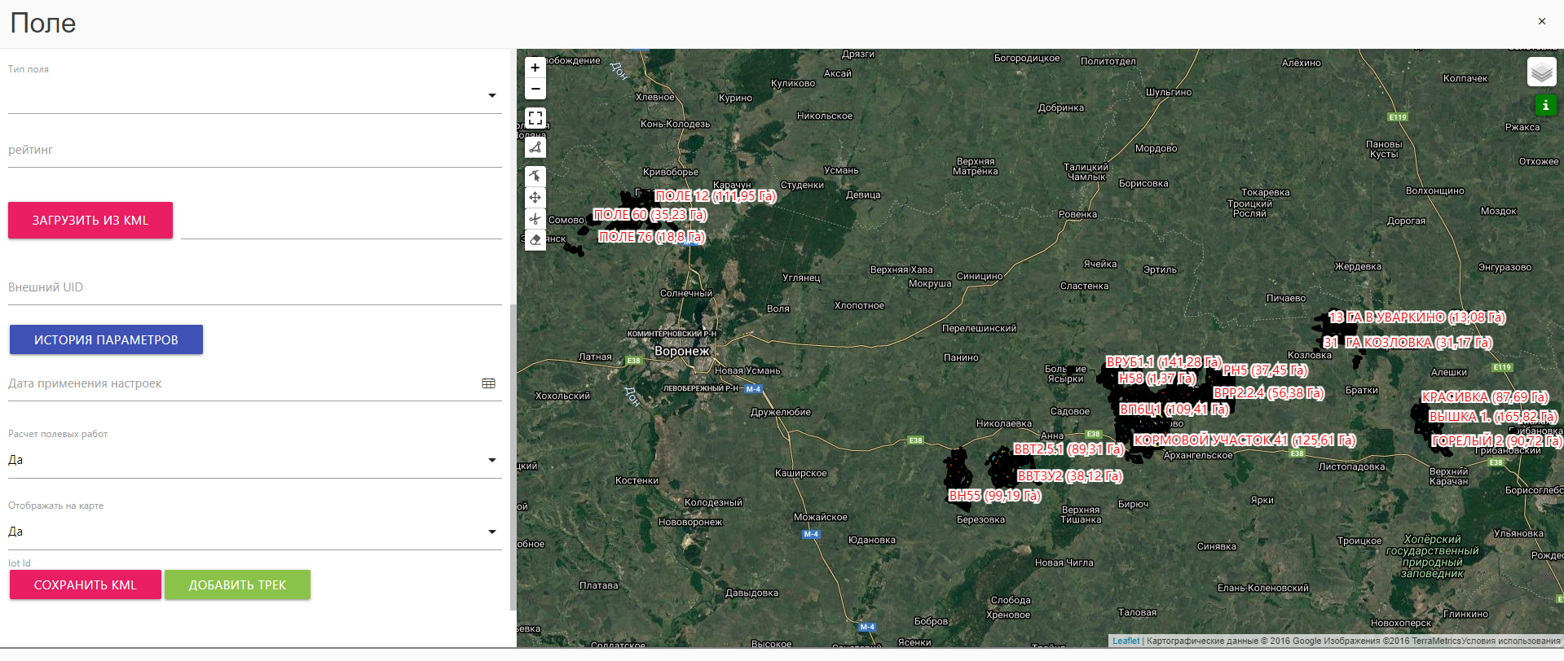Open Отображать на карте dropdown
This screenshot has height=661, width=1564.
click(x=492, y=532)
